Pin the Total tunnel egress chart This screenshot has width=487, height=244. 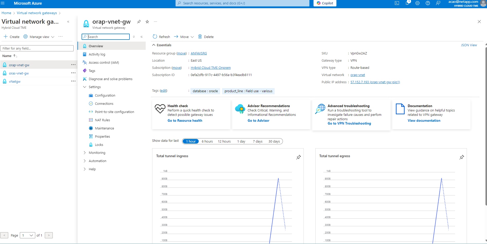pos(462,157)
